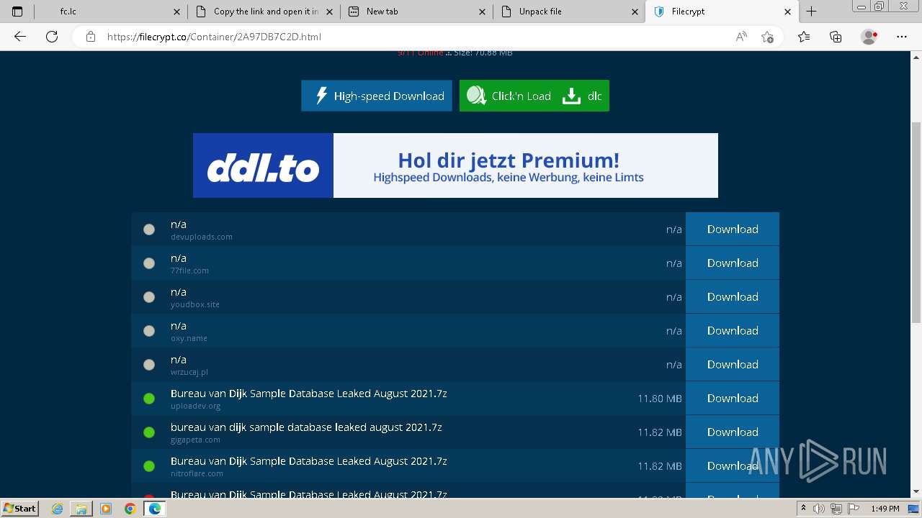Download the youdbox.site file
Image resolution: width=922 pixels, height=518 pixels.
click(x=733, y=296)
